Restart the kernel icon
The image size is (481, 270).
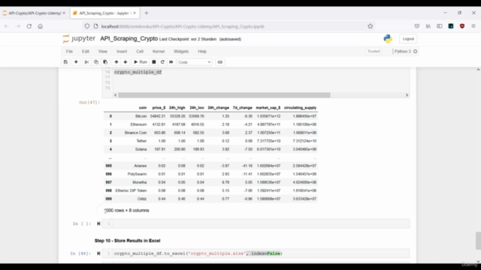coord(162,62)
